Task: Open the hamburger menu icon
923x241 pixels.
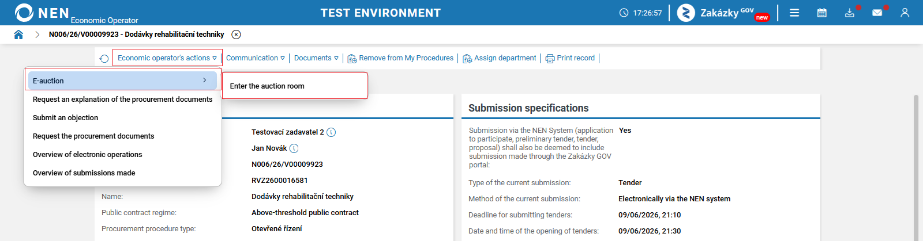Action: coord(794,13)
